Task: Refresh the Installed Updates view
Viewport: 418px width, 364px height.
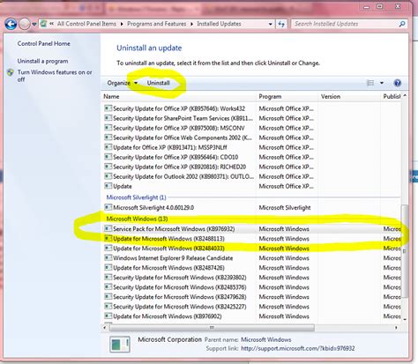Action: coord(281,24)
